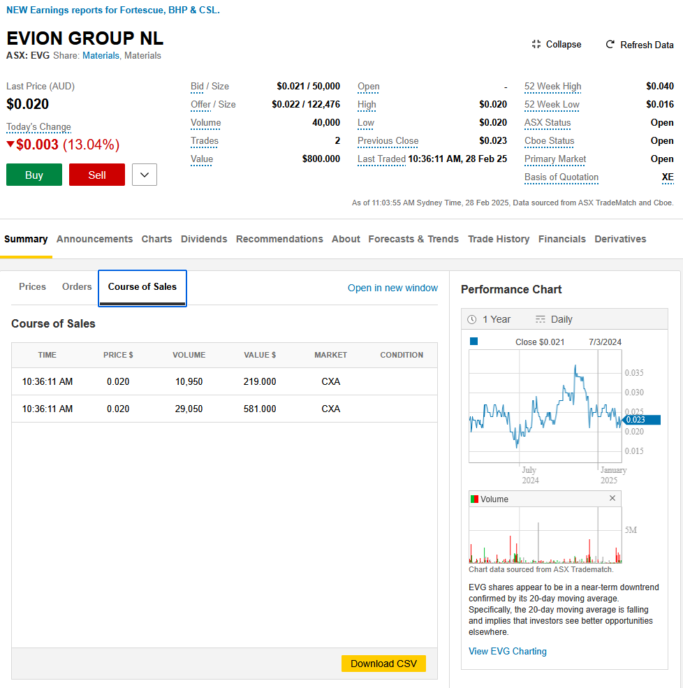683x688 pixels.
Task: Select the Course of Sales sub-tab
Action: point(142,287)
